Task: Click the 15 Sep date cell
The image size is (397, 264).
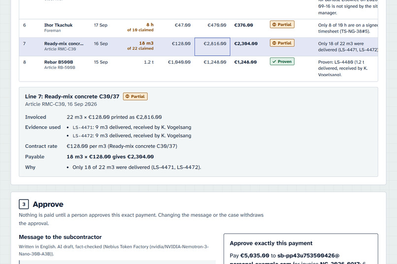Action: [x=101, y=62]
